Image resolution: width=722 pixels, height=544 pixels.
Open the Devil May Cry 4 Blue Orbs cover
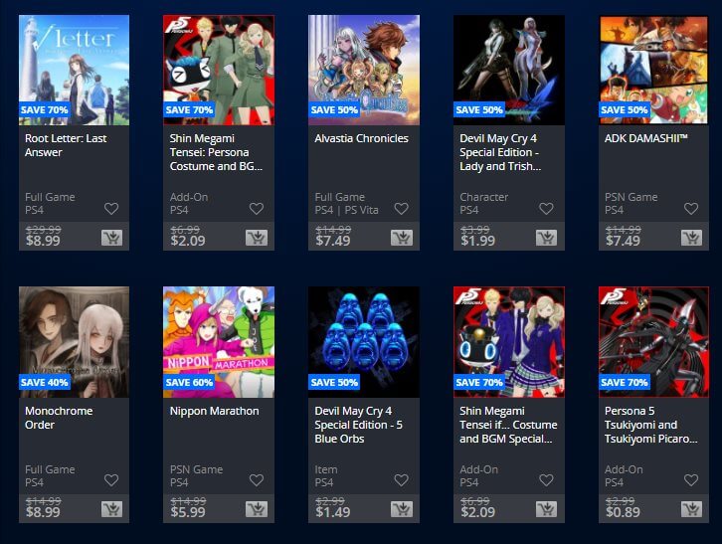click(x=364, y=342)
